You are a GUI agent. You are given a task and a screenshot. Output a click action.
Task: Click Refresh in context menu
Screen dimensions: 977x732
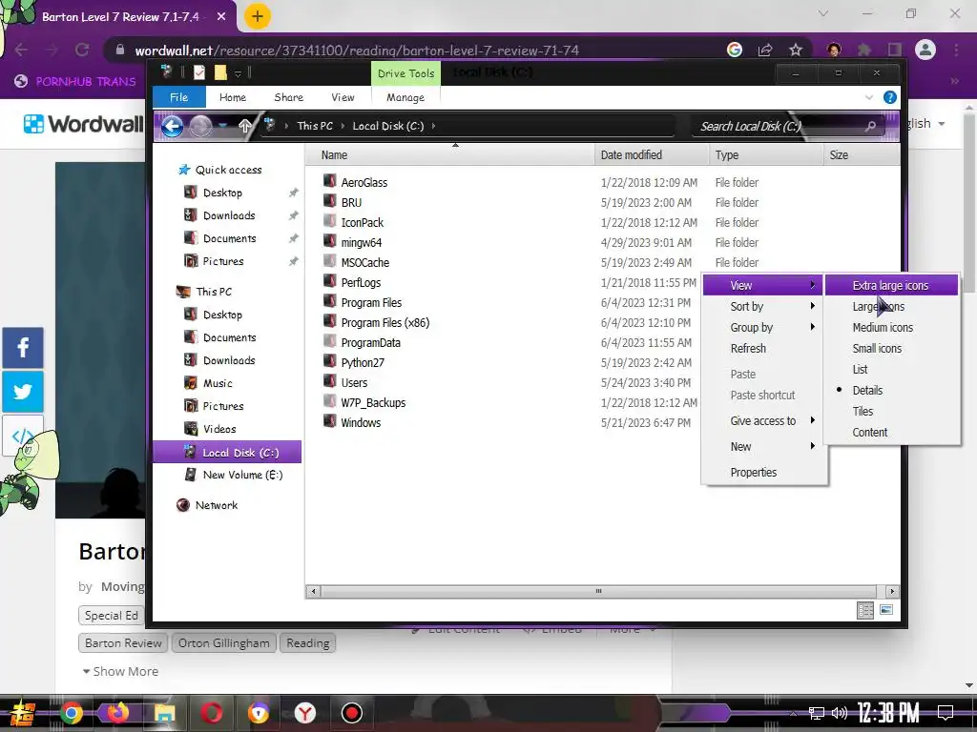[748, 349]
